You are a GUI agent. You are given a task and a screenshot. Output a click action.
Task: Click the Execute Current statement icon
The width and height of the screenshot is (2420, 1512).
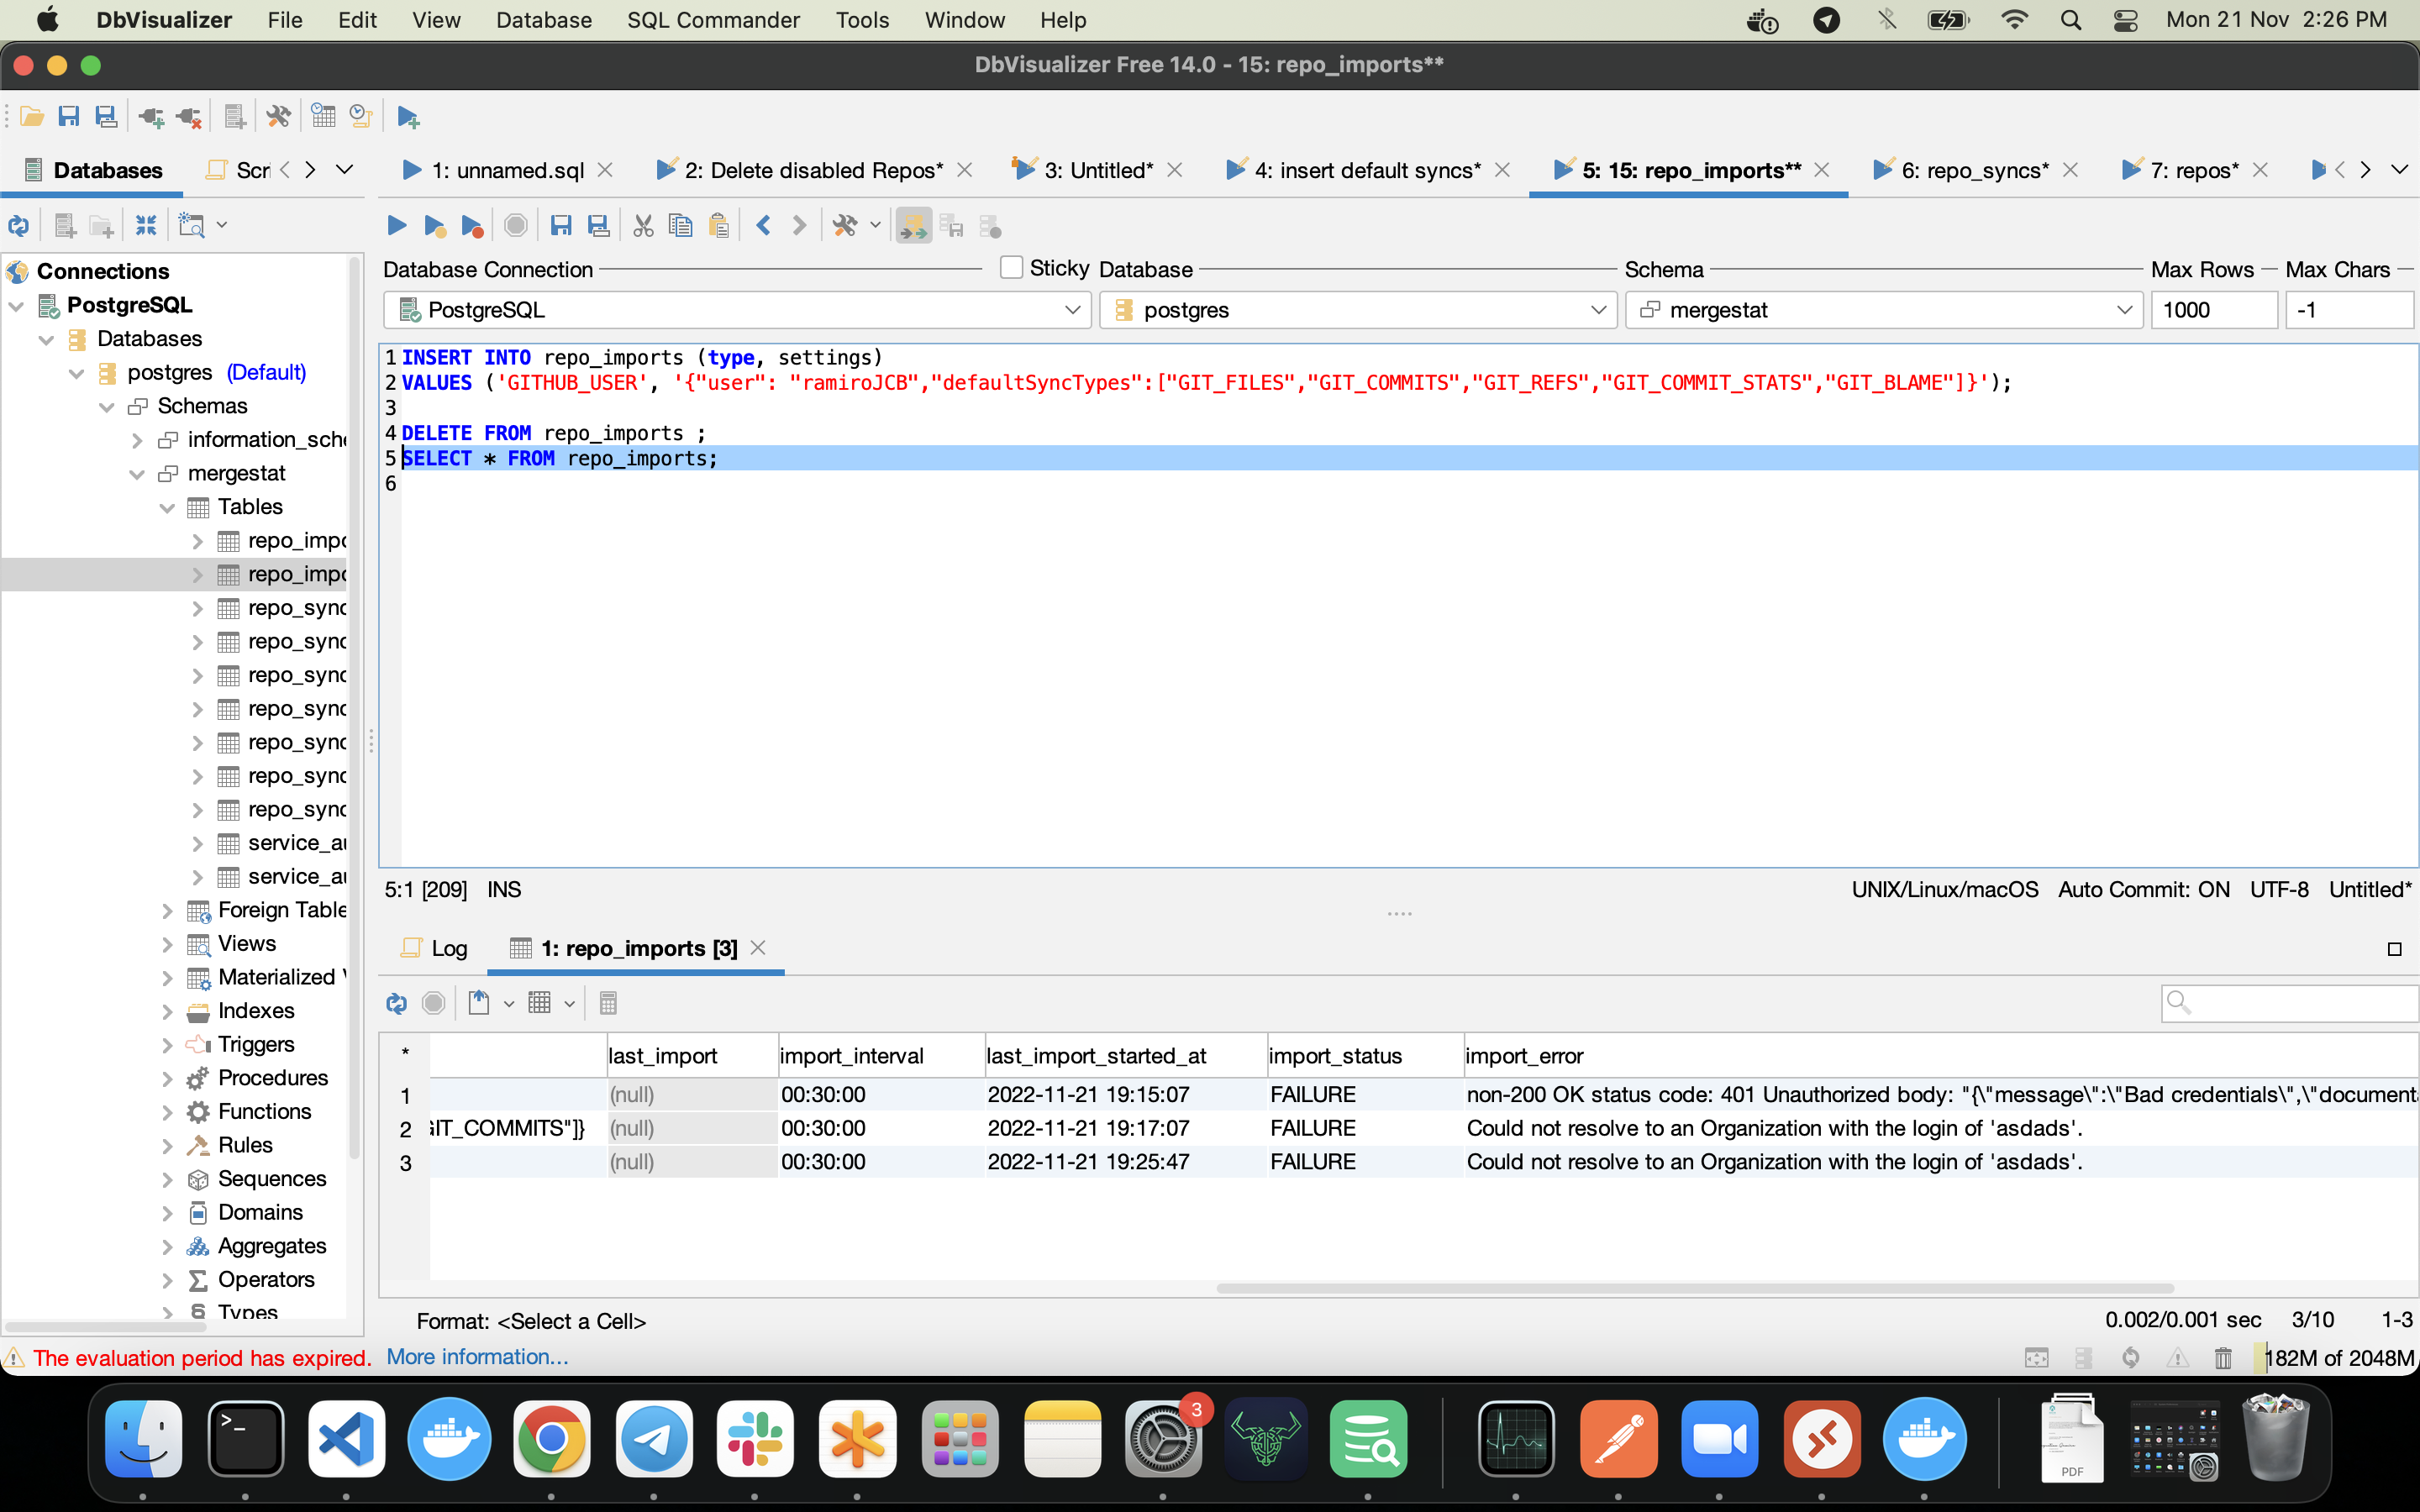(433, 225)
